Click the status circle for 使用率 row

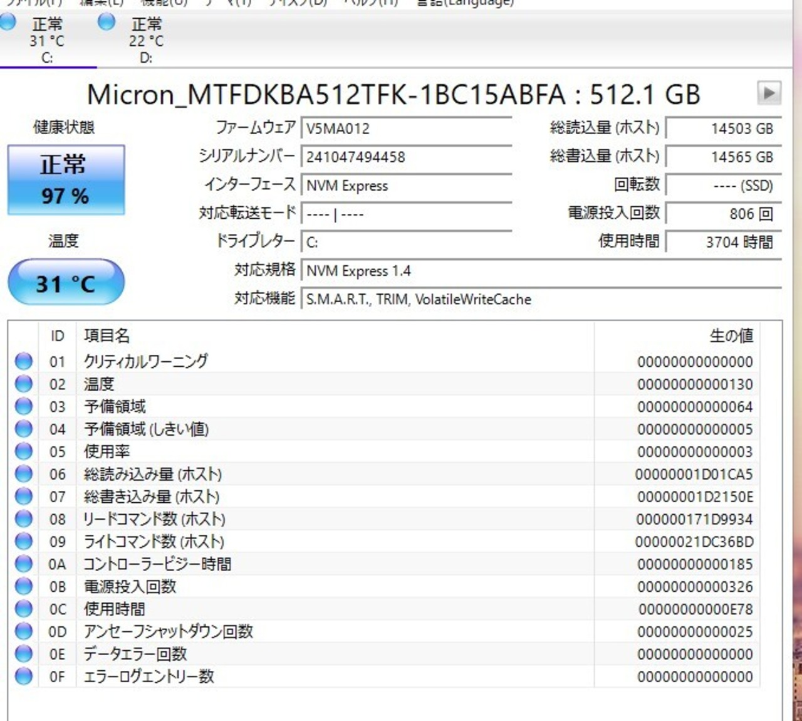pyautogui.click(x=24, y=451)
